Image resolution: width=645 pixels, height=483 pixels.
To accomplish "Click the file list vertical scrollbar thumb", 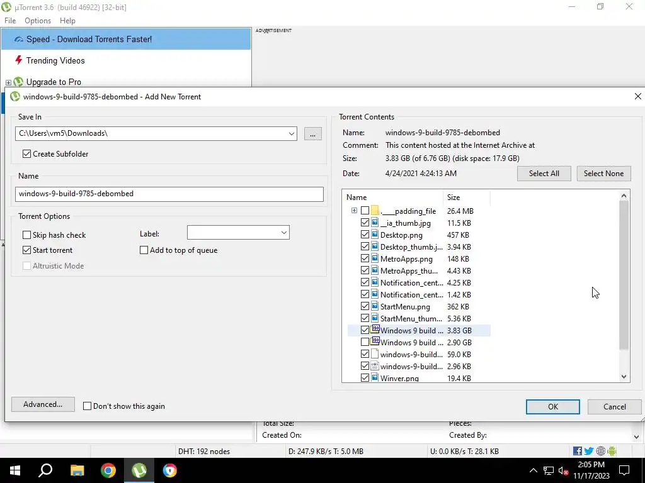I will (624, 275).
